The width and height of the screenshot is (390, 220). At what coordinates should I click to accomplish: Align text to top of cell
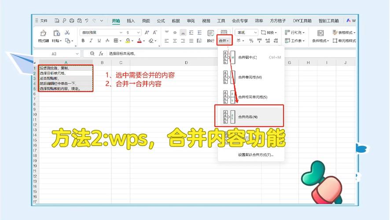tap(167, 33)
